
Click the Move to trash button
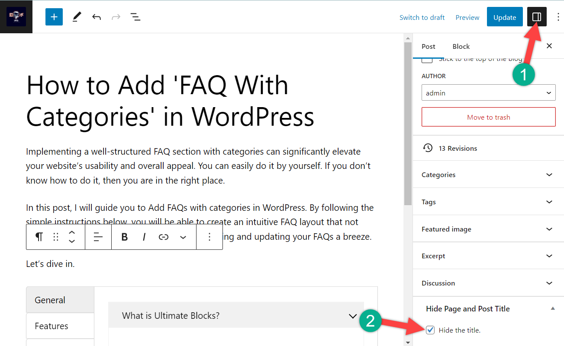(488, 117)
